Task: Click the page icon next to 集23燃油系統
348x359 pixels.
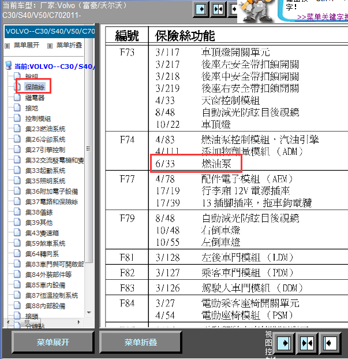Action: coord(17,128)
